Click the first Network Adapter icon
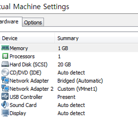 [x=5, y=80]
